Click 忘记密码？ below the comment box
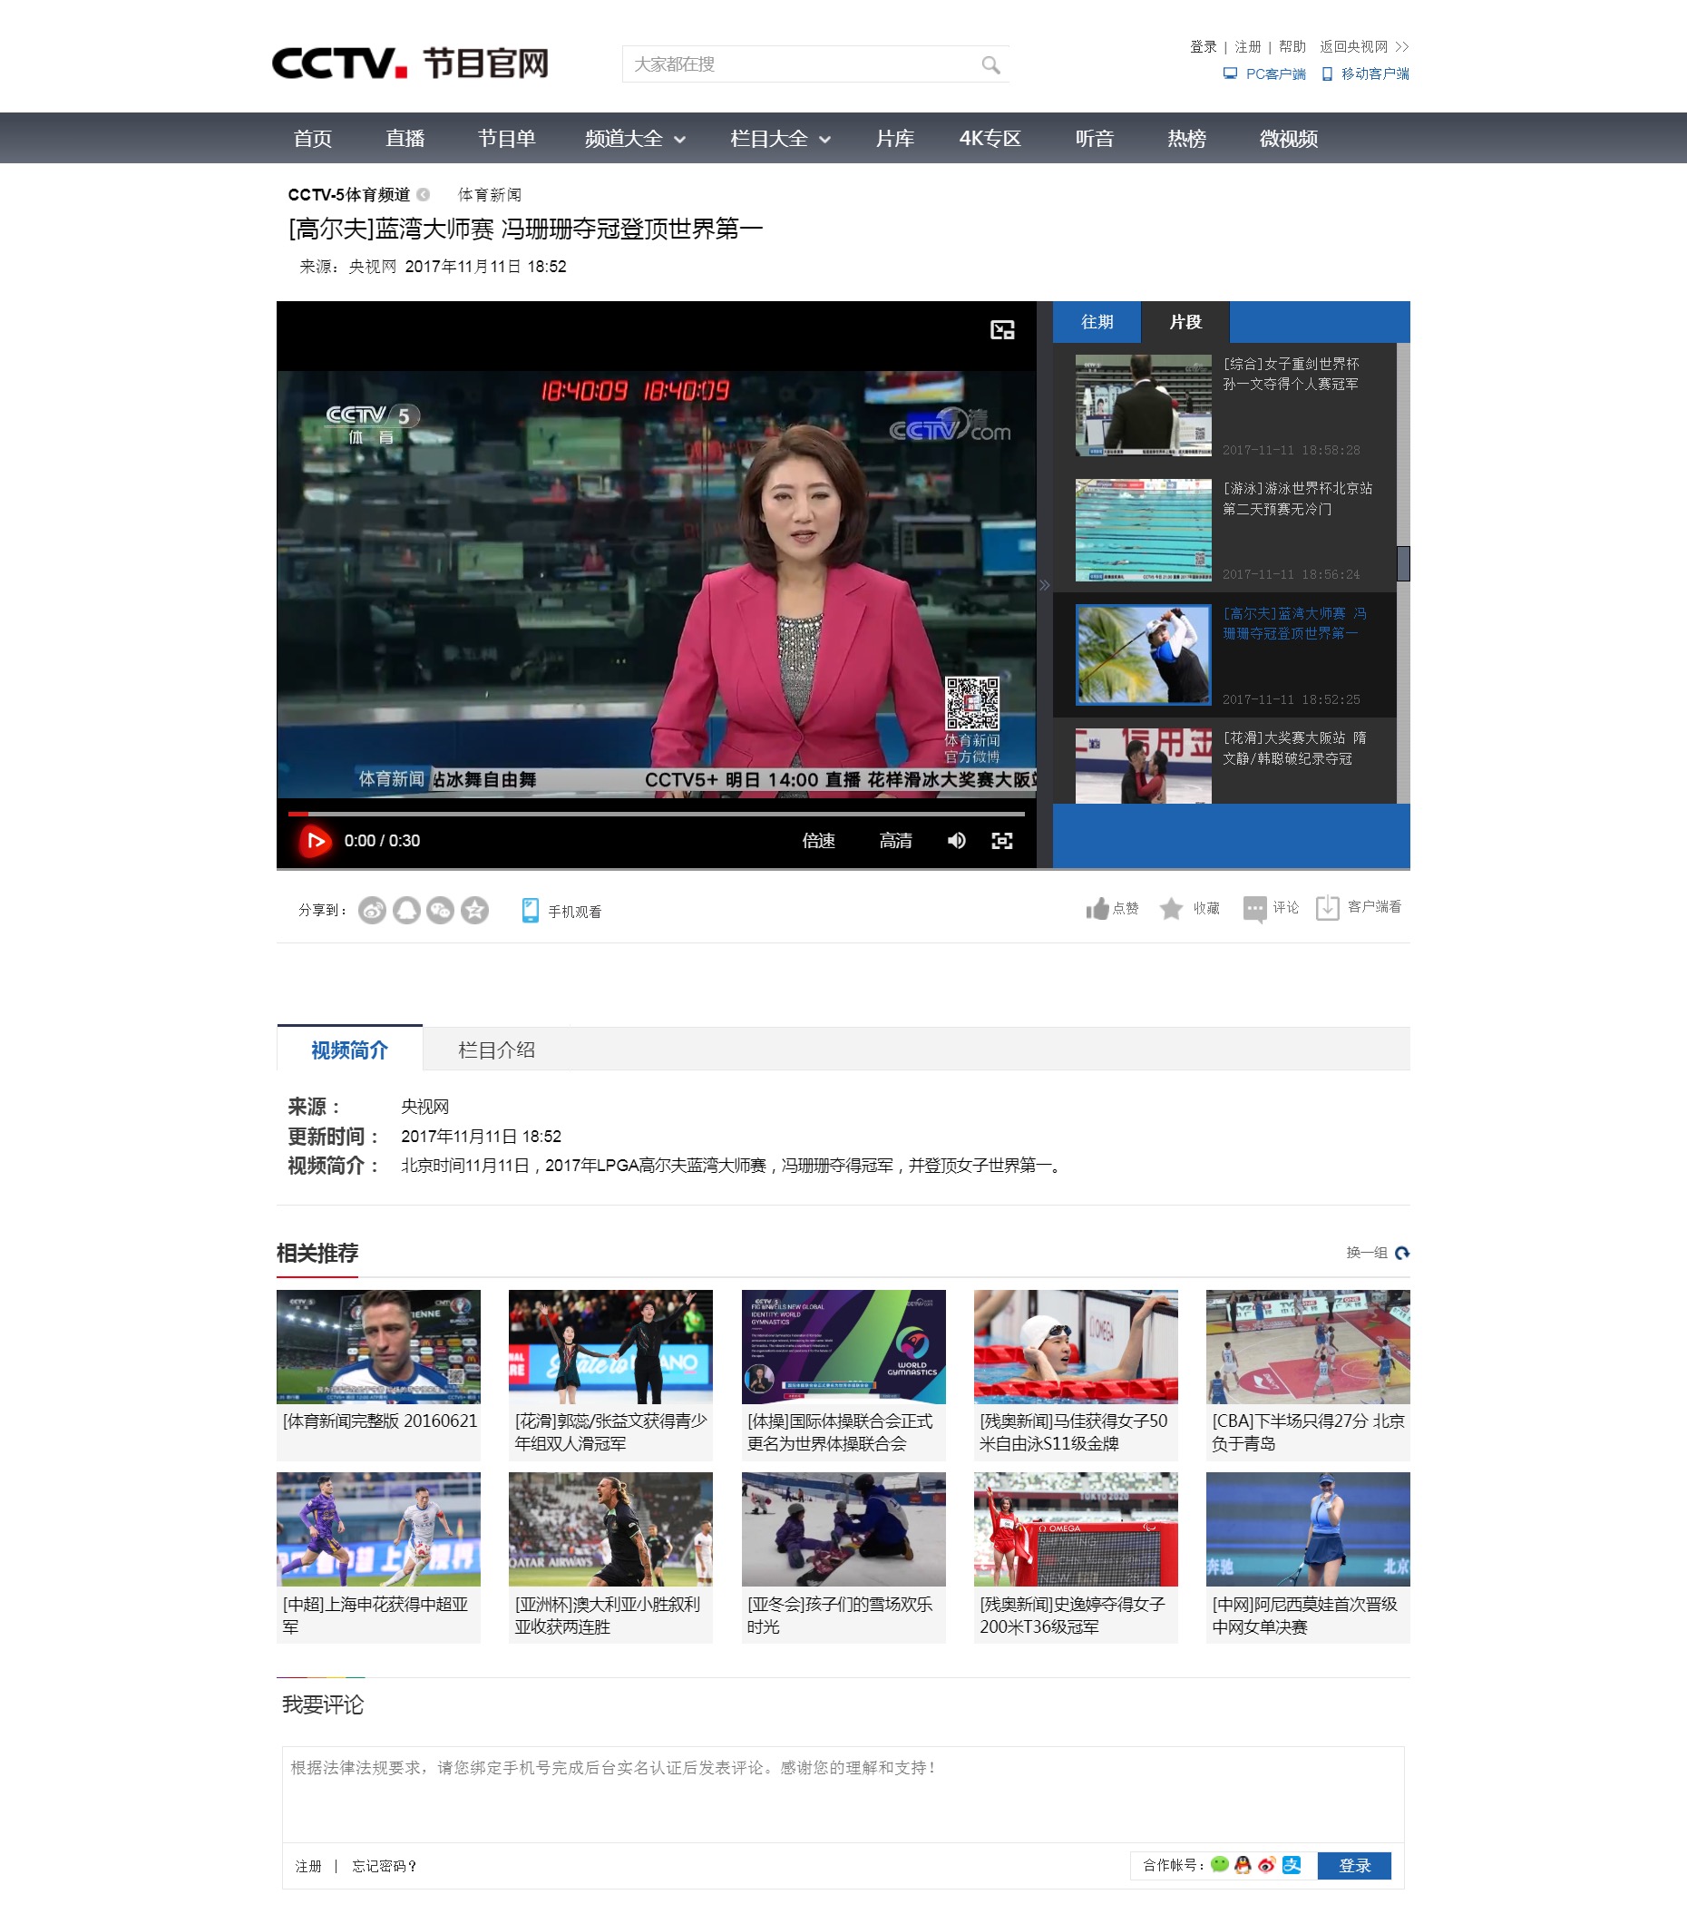The image size is (1687, 1914). 385,1866
